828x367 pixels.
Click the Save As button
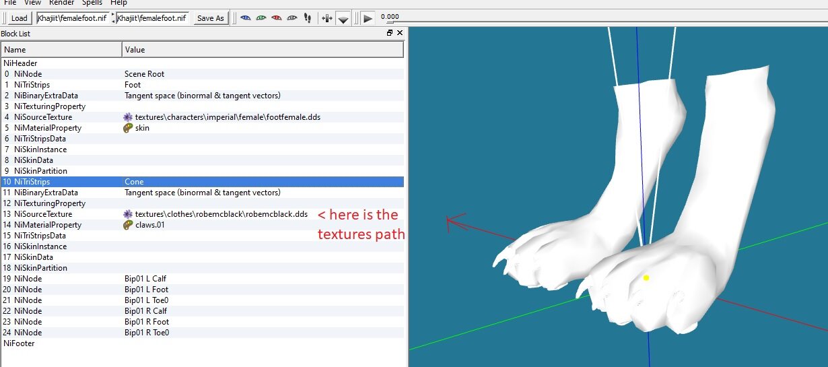211,18
